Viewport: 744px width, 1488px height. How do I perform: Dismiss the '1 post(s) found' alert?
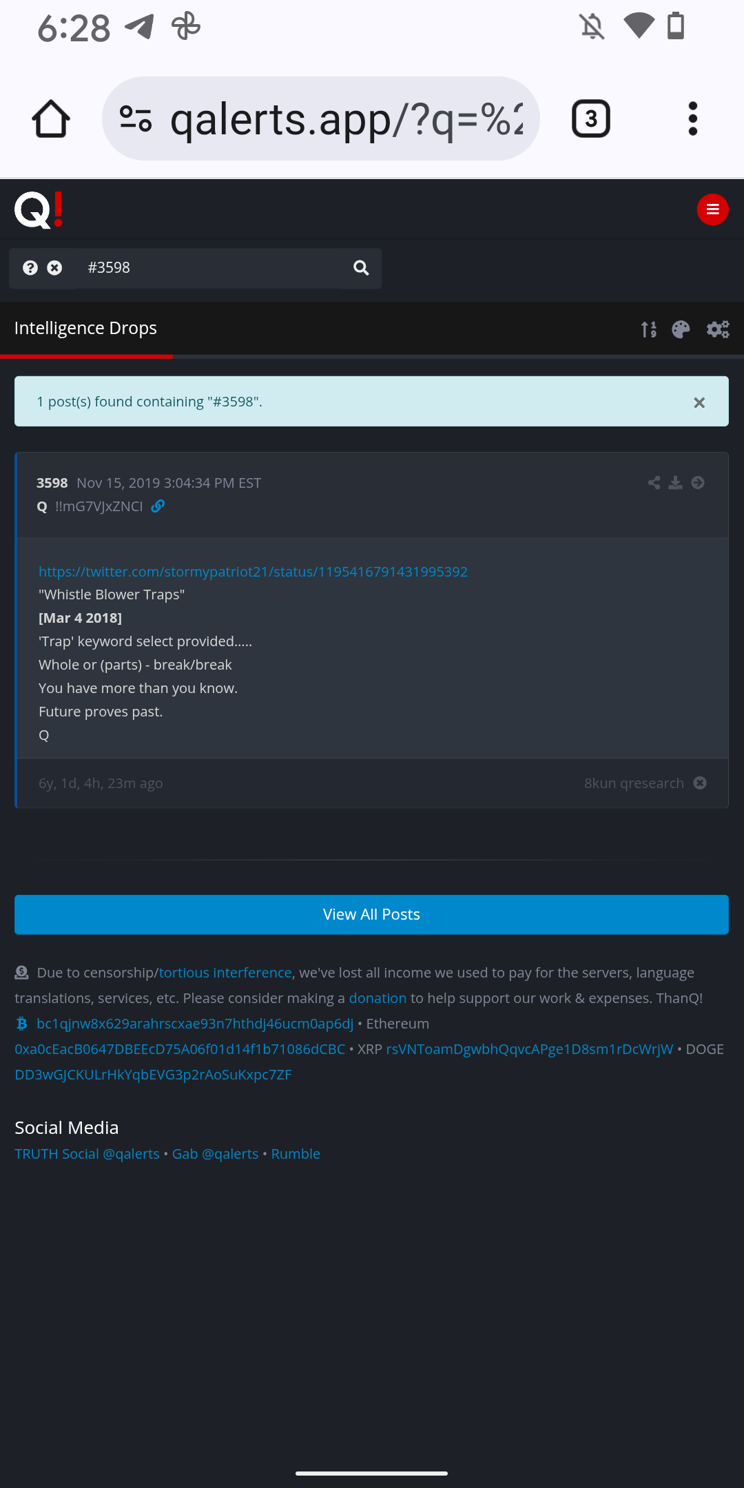coord(699,402)
